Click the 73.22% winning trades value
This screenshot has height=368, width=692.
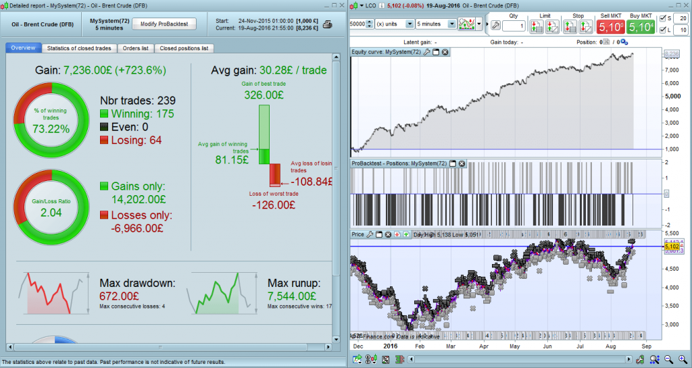[x=51, y=129]
